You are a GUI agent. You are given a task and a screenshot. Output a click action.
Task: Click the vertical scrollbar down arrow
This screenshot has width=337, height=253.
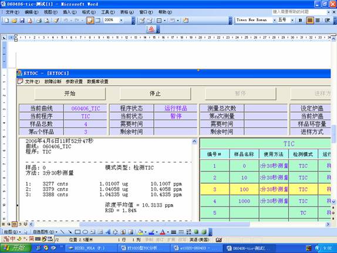tap(333, 201)
